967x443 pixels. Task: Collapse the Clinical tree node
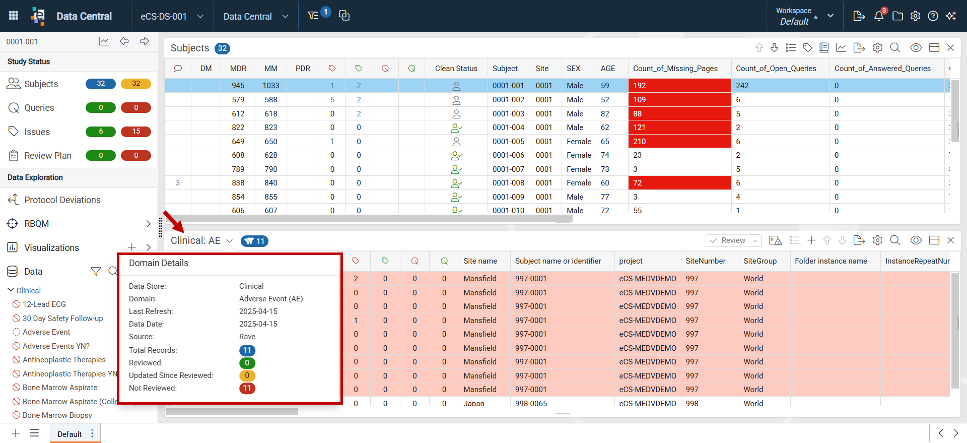[x=11, y=290]
